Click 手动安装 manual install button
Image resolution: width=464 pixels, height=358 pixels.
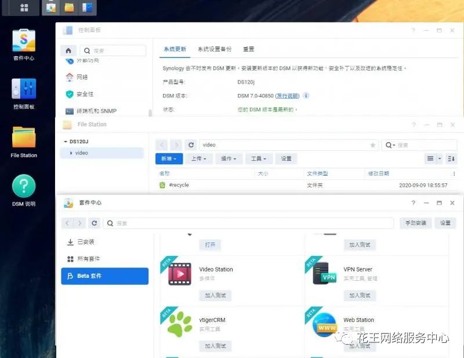tap(416, 223)
